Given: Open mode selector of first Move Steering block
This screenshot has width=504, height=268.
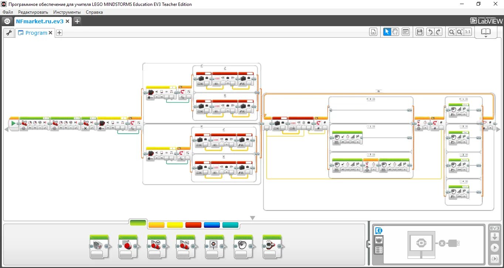Looking at the screenshot, I should tap(24, 128).
